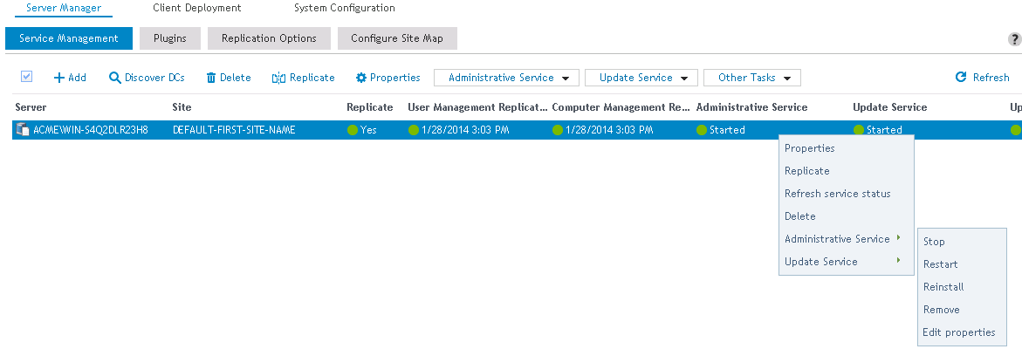Click the Refresh circular arrow icon

click(x=961, y=78)
